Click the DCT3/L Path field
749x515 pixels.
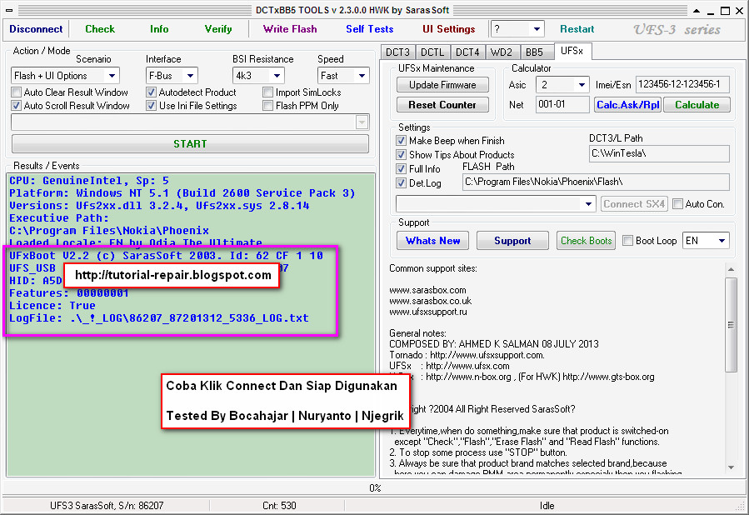point(659,154)
